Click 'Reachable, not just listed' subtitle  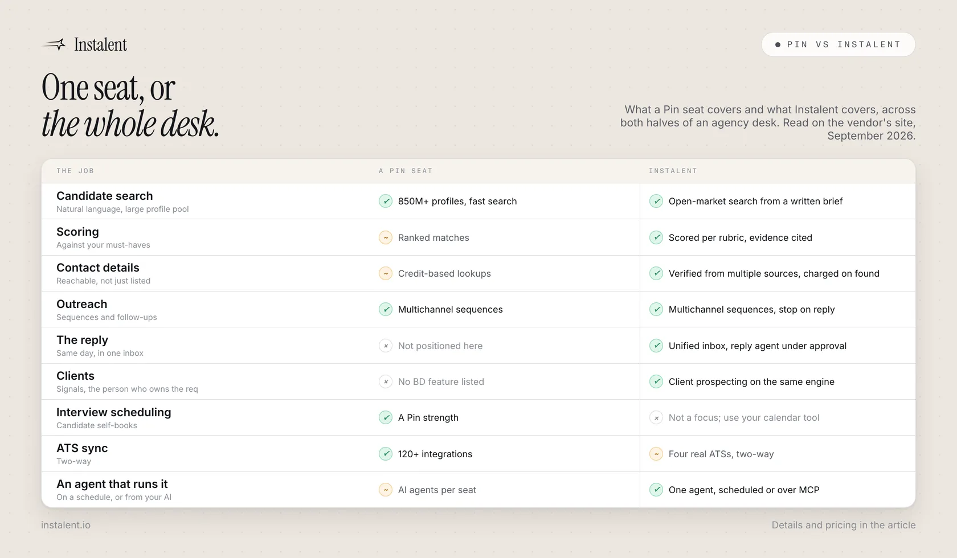pyautogui.click(x=103, y=281)
